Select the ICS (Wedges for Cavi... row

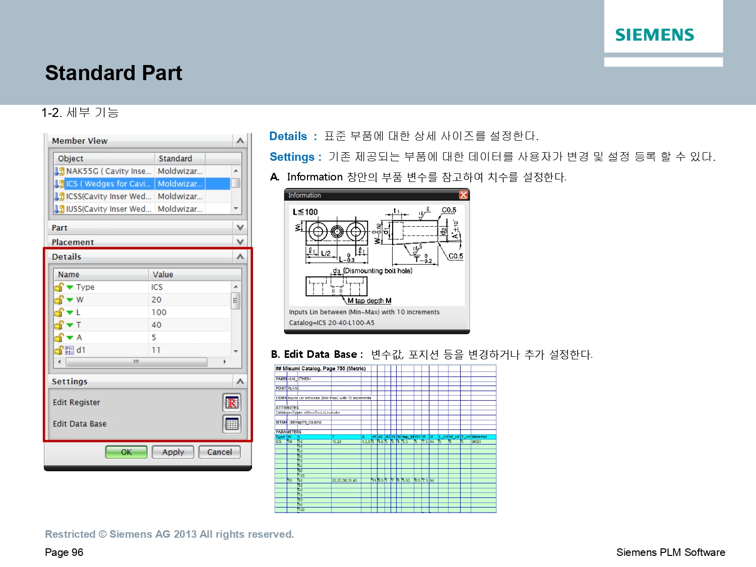(142, 184)
